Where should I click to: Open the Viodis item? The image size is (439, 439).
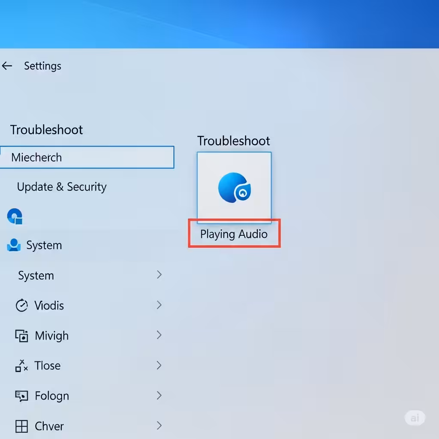coord(49,305)
